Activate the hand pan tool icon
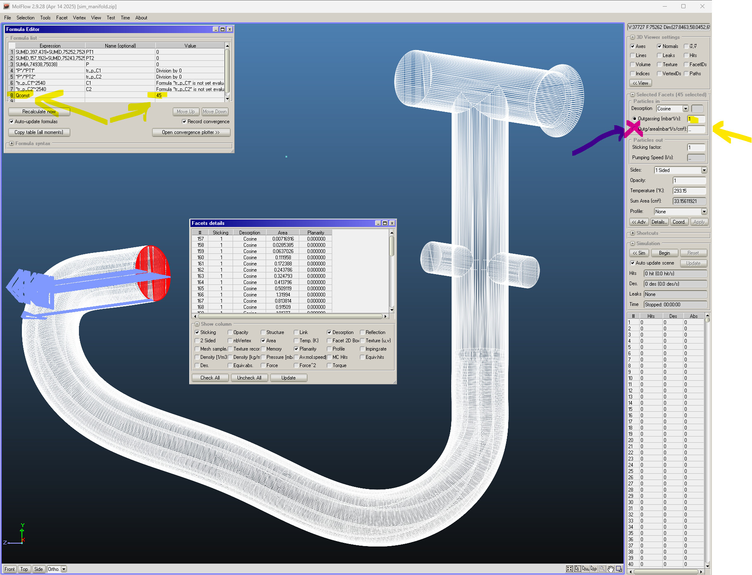752x575 pixels. point(611,569)
